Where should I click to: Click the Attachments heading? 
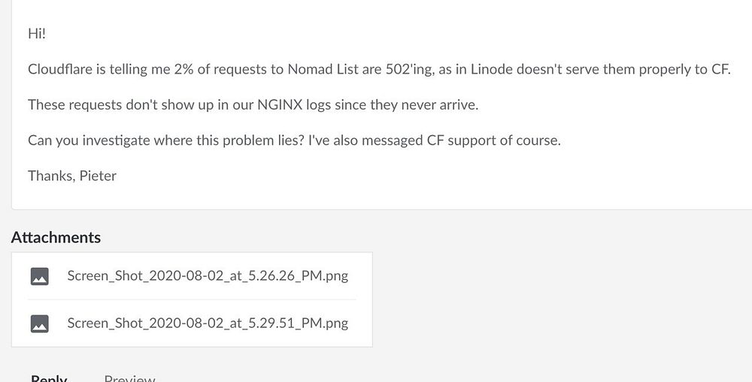tap(56, 237)
